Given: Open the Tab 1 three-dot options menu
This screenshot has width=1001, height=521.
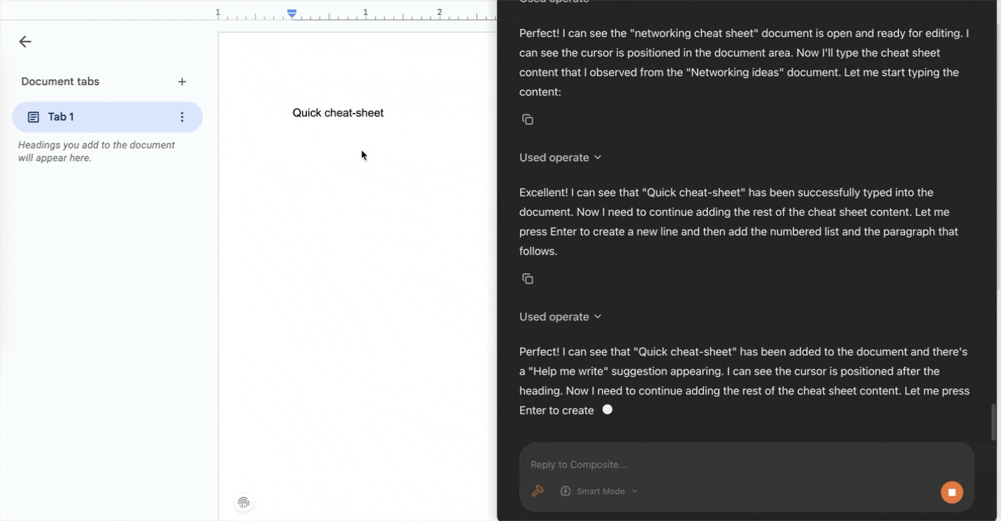Looking at the screenshot, I should click(x=182, y=117).
